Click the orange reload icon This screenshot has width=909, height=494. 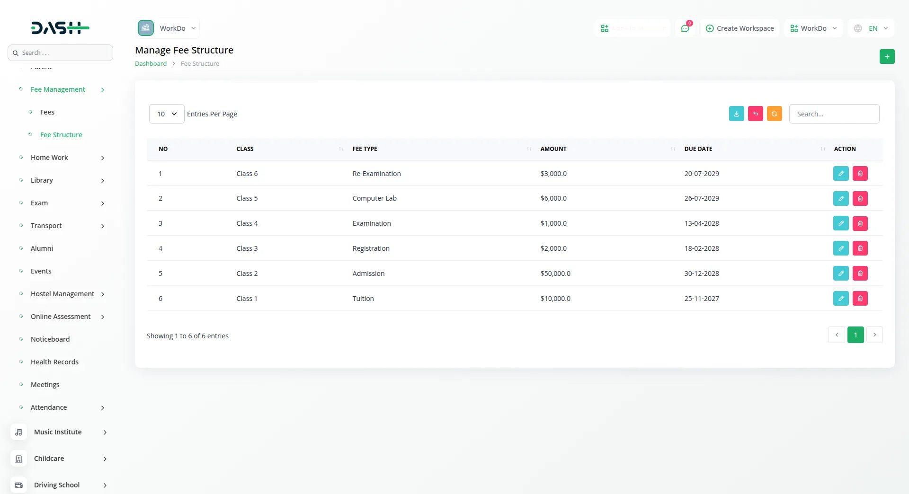coord(774,114)
